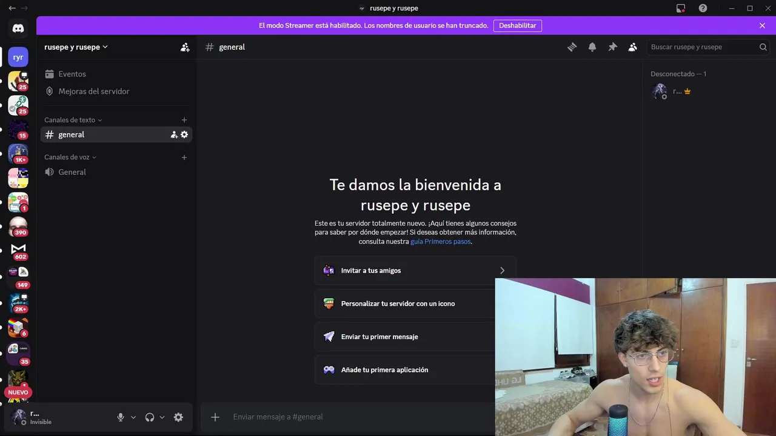Open user settings gear icon
The width and height of the screenshot is (776, 436).
click(178, 417)
